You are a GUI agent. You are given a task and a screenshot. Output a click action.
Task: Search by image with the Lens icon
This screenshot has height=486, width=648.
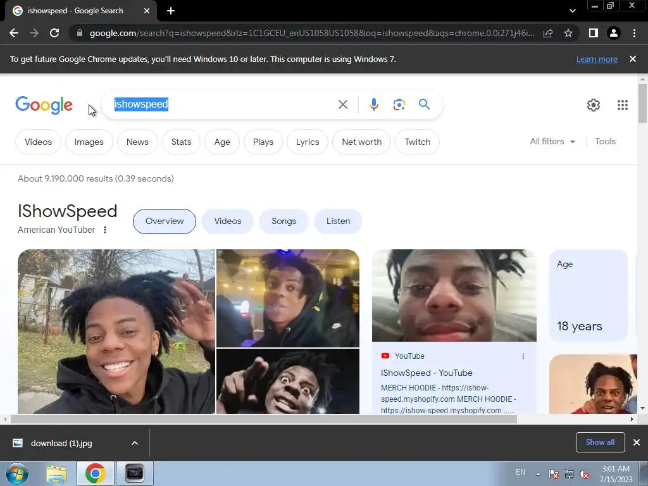(x=399, y=104)
